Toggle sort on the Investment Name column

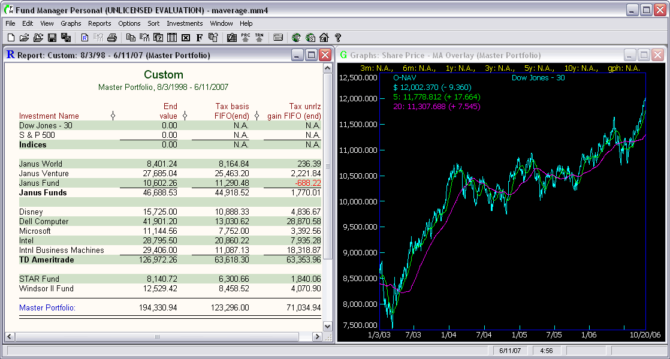[113, 115]
